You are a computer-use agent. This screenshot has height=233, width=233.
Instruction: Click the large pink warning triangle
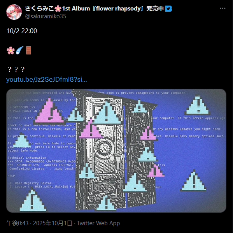click(x=50, y=111)
